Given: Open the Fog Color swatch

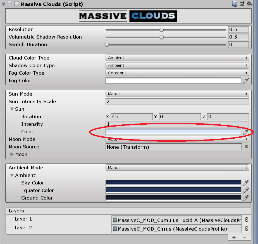Looking at the screenshot, I should point(173,81).
